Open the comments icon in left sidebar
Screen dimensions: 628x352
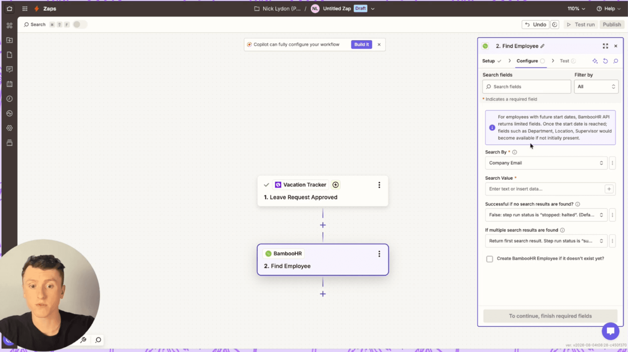coord(9,70)
